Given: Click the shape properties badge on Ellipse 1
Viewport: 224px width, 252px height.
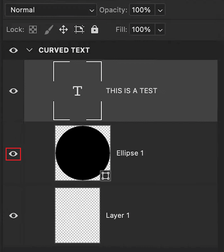Looking at the screenshot, I should [x=105, y=175].
